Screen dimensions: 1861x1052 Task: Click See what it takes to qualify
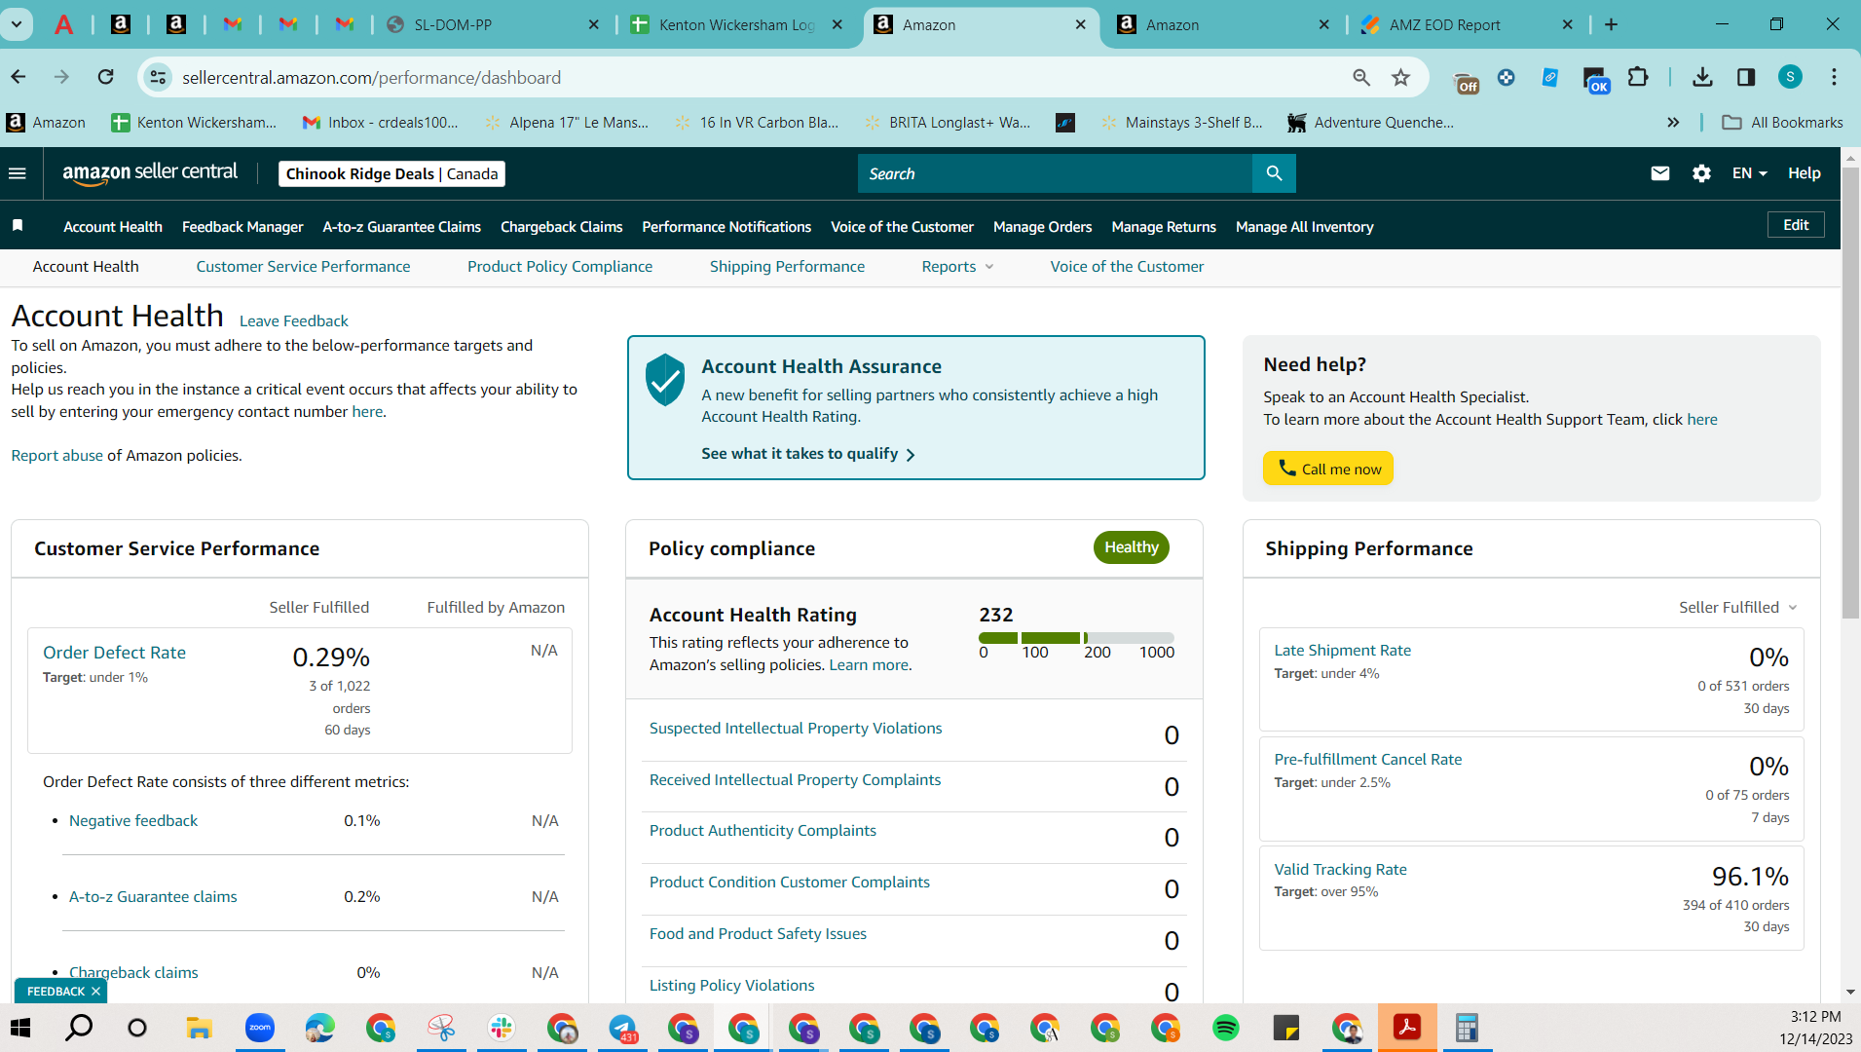point(808,453)
